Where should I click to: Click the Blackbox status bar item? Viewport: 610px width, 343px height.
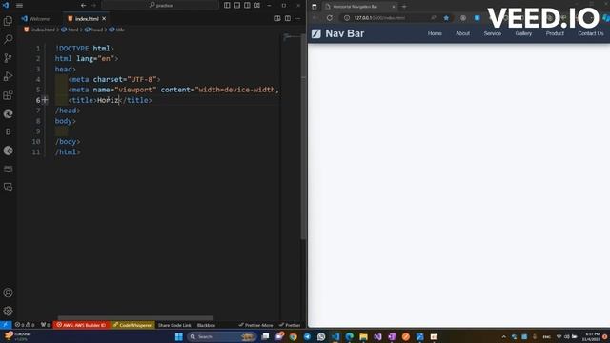(206, 325)
